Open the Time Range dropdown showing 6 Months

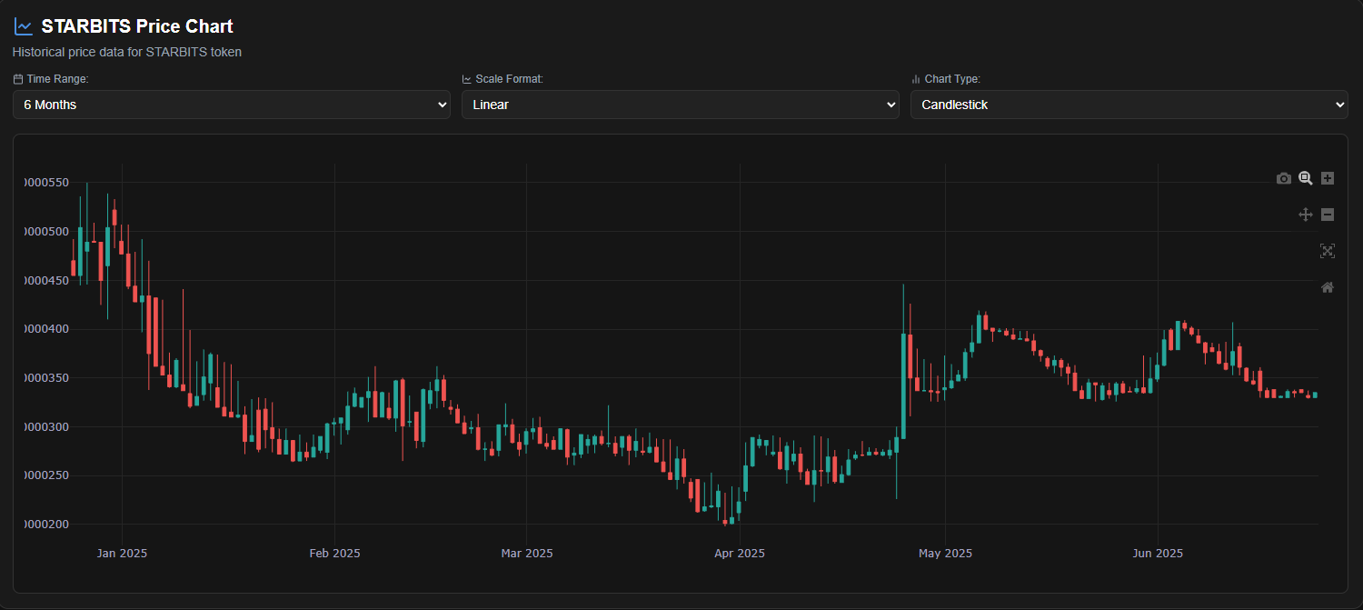point(232,105)
